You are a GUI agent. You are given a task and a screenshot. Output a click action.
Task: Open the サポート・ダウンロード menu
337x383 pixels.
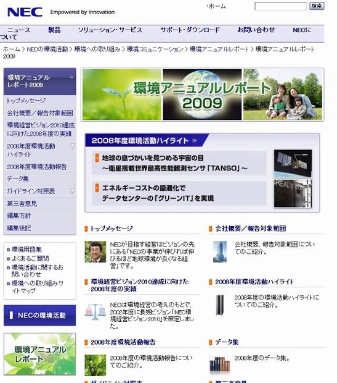pyautogui.click(x=190, y=30)
